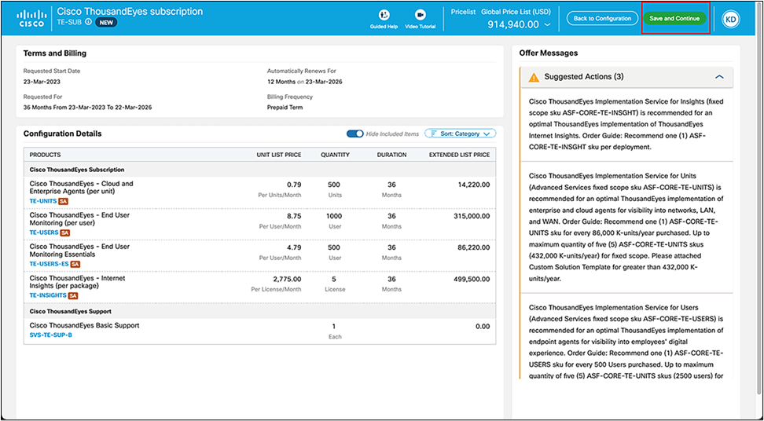Open the TE-USERS-ES SKU link
The height and width of the screenshot is (421, 764).
click(50, 264)
